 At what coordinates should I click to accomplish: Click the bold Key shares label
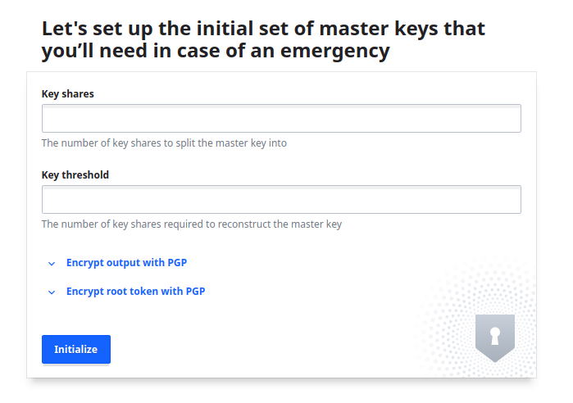pyautogui.click(x=68, y=94)
